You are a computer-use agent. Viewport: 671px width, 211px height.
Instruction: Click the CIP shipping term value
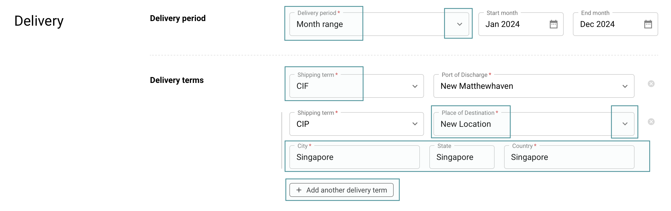point(303,124)
